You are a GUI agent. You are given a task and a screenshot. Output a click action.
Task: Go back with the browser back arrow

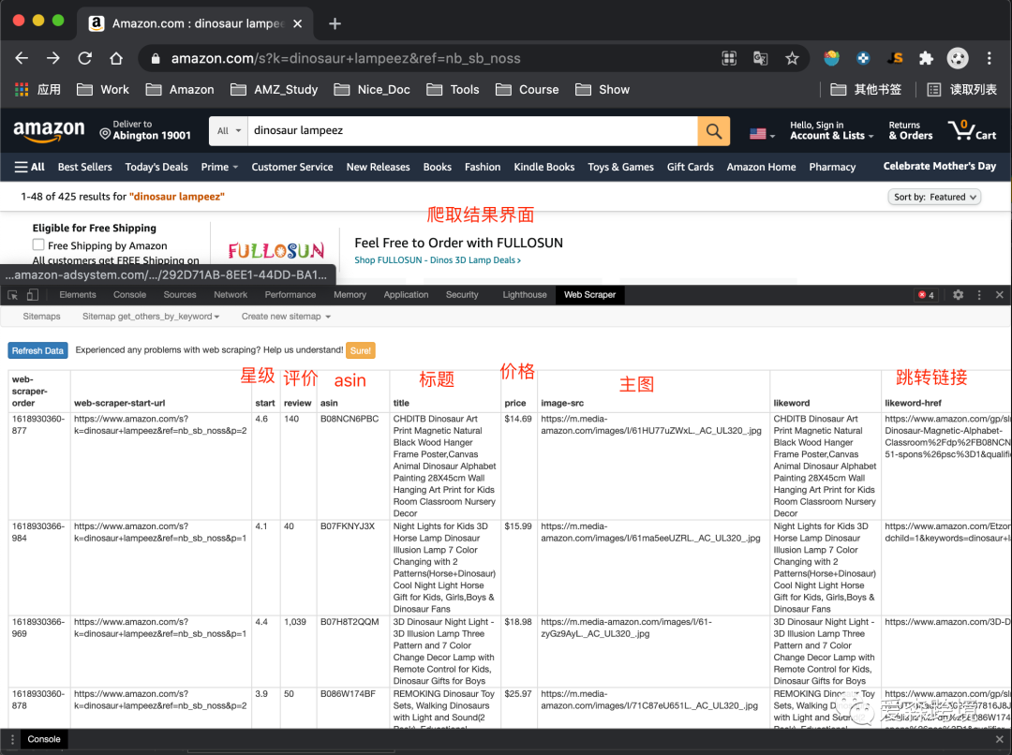coord(22,58)
